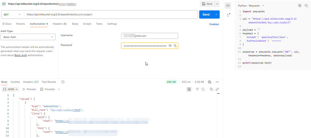Open response more options ellipsis
Screen dimensions: 311x138
pos(217,82)
